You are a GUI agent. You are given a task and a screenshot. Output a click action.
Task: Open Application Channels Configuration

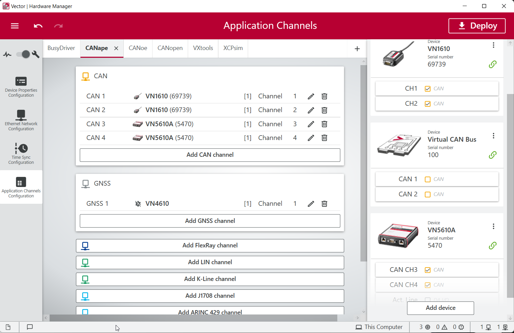[21, 187]
